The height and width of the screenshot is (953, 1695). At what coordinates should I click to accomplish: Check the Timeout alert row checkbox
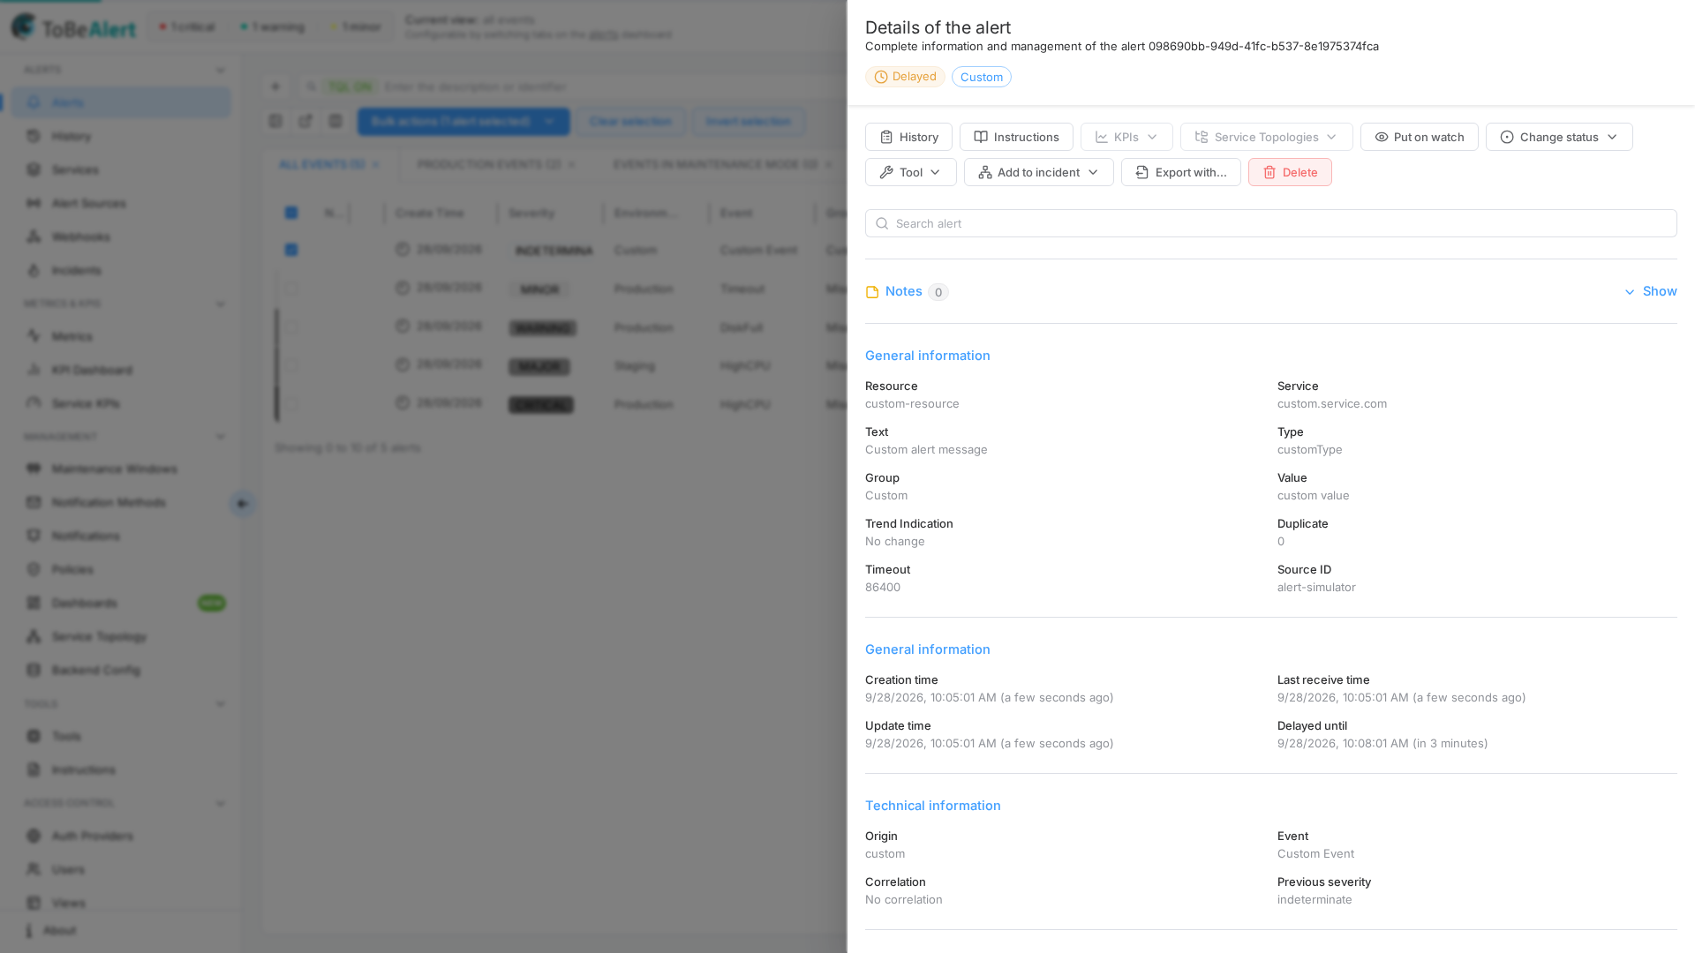[291, 289]
